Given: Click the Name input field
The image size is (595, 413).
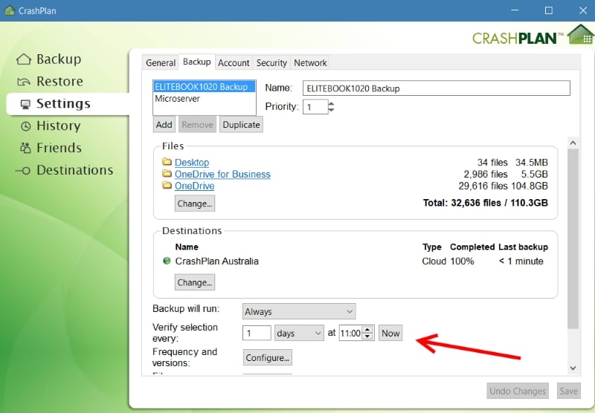Looking at the screenshot, I should pyautogui.click(x=437, y=88).
